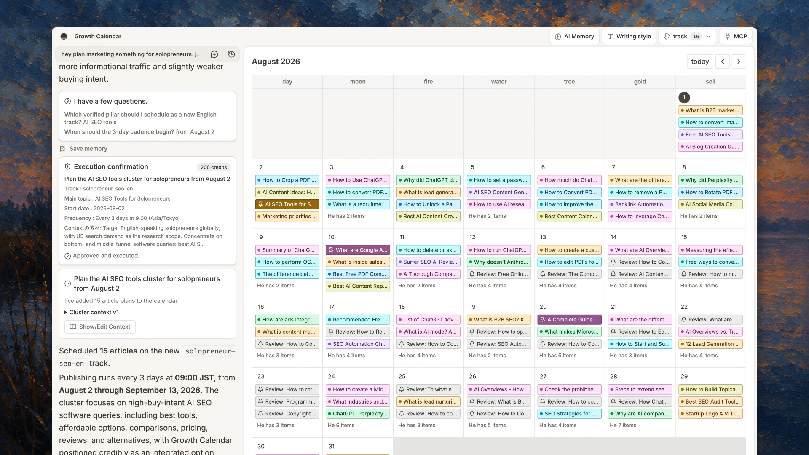The height and width of the screenshot is (455, 809).
Task: Click the approved checkmark icon
Action: [67, 256]
